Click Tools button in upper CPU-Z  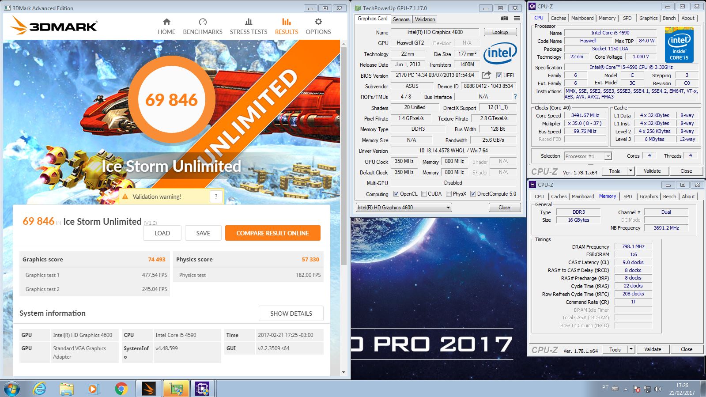[614, 171]
